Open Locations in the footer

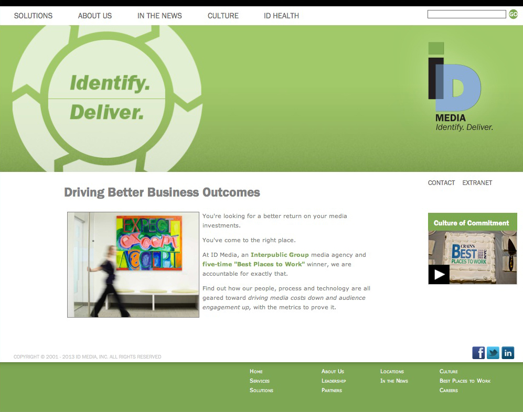coord(392,371)
